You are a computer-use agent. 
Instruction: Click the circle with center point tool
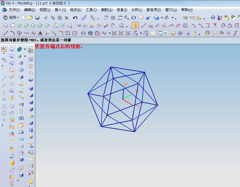point(223,25)
